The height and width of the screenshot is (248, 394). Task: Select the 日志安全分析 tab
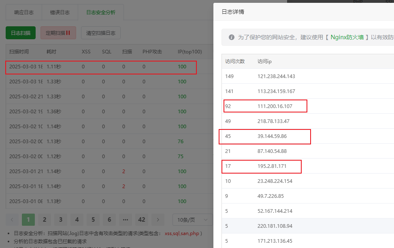tap(101, 12)
